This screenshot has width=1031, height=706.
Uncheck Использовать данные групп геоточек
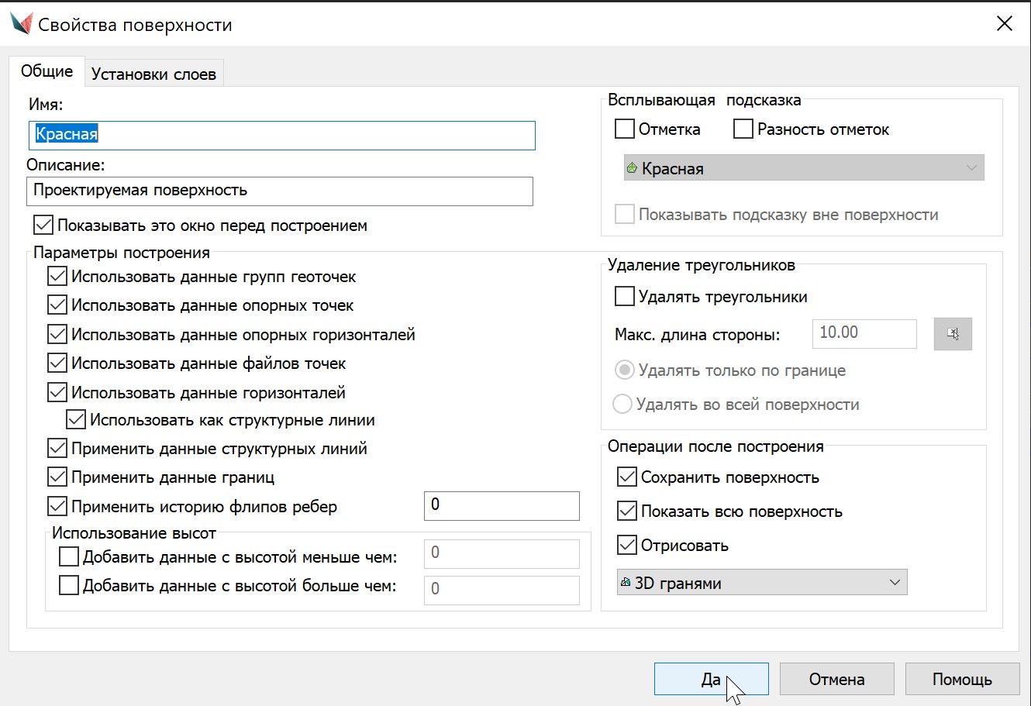tap(57, 277)
